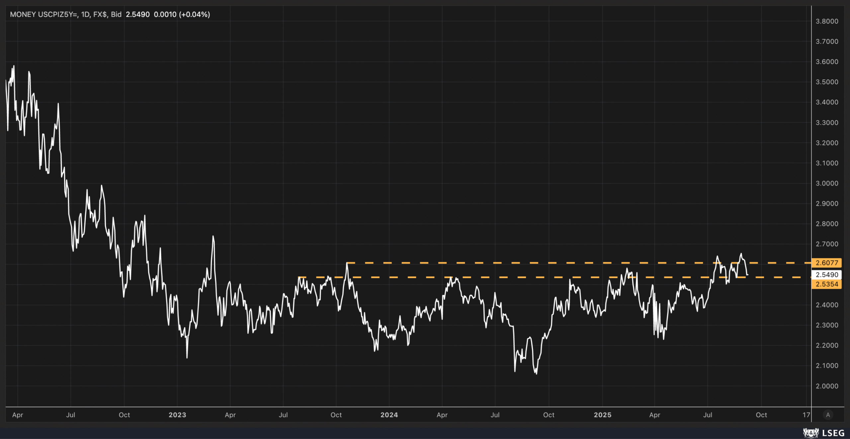
Task: Click the 3.3000 price axis label
Action: pyautogui.click(x=827, y=123)
